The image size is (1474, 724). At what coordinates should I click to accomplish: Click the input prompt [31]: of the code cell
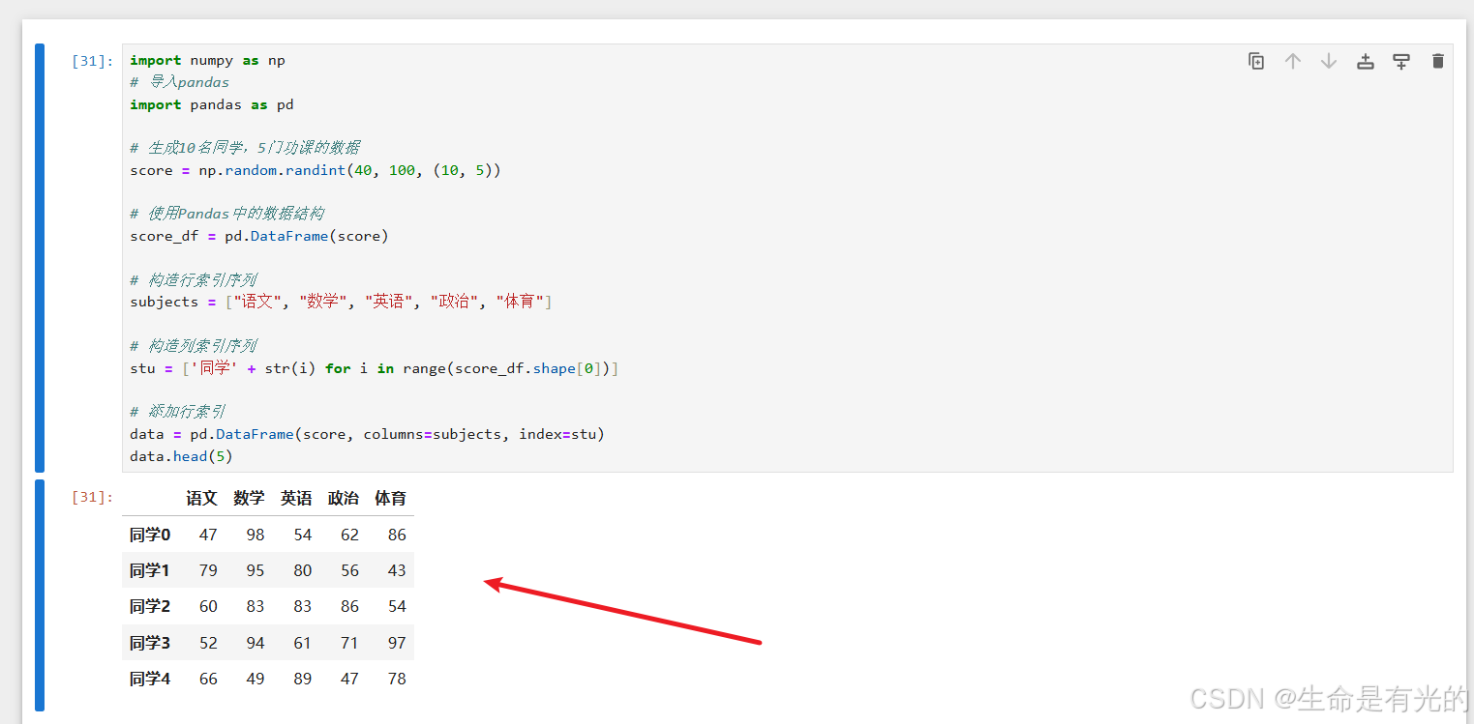tap(93, 61)
